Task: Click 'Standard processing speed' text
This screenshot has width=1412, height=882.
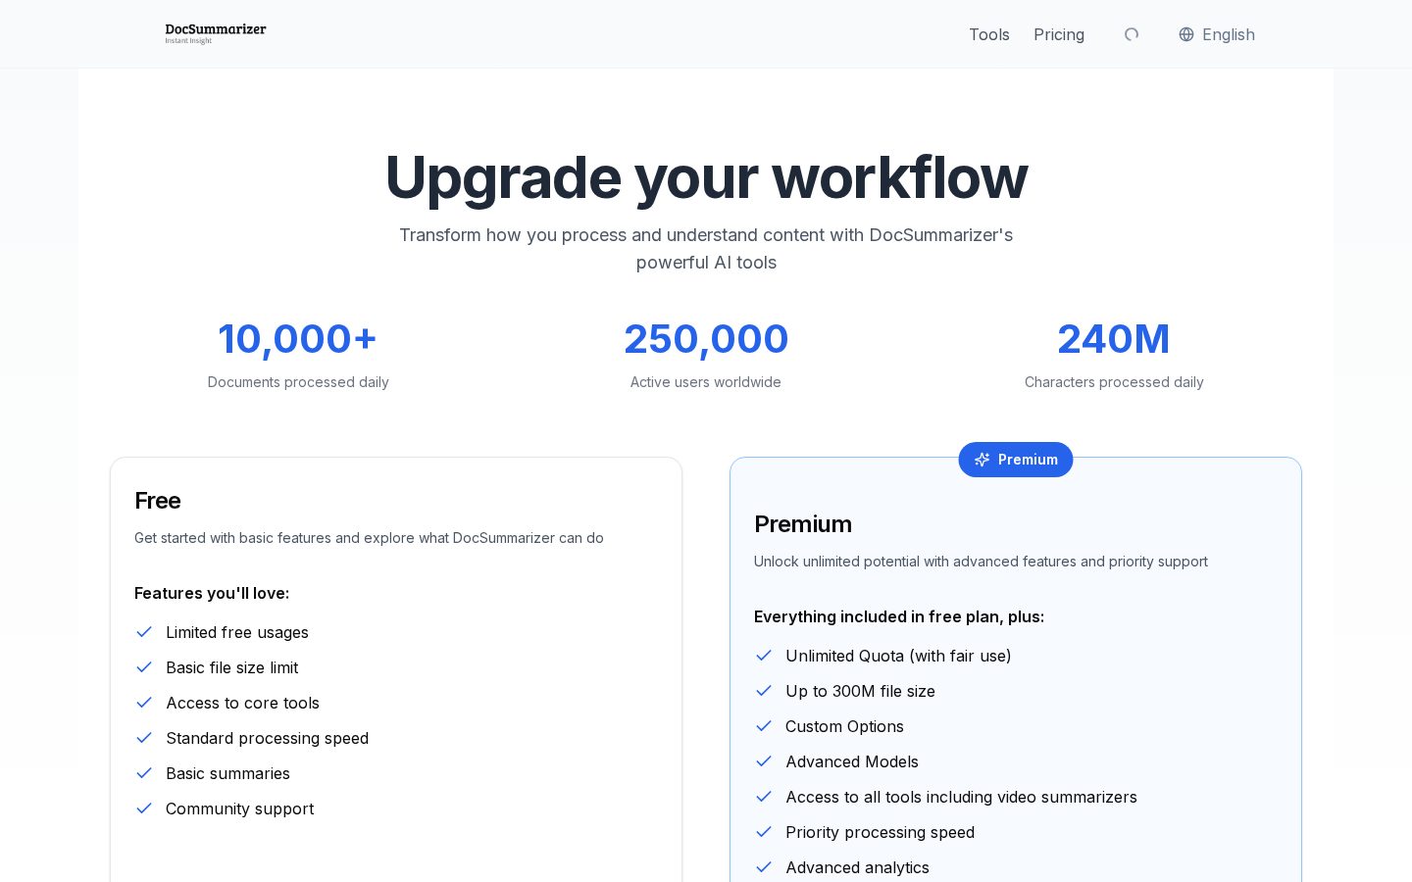Action: click(268, 738)
